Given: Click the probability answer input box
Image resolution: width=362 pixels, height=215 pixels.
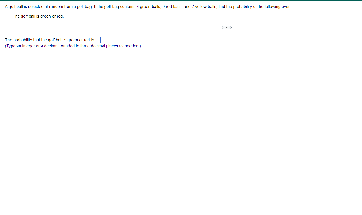Looking at the screenshot, I should 98,40.
